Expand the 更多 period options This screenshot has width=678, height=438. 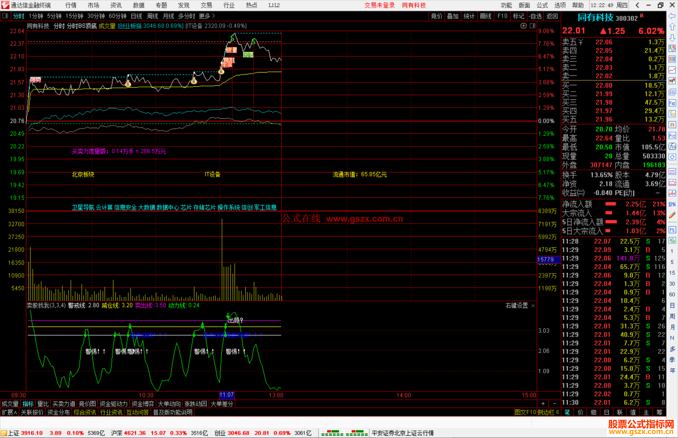(x=207, y=16)
